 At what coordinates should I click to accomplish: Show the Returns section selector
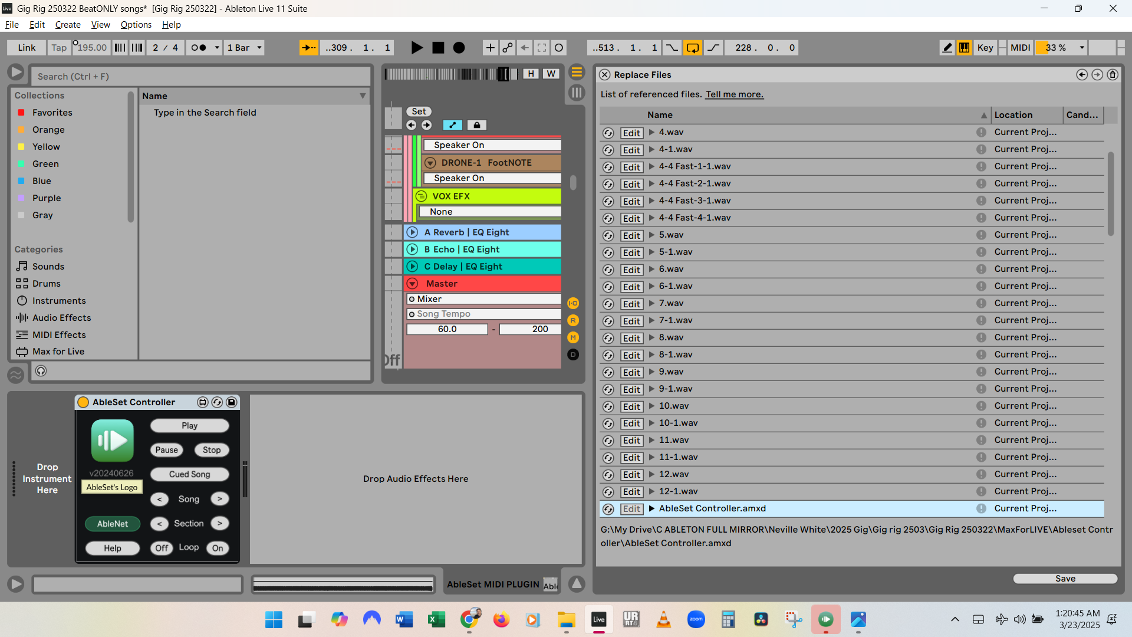573,320
